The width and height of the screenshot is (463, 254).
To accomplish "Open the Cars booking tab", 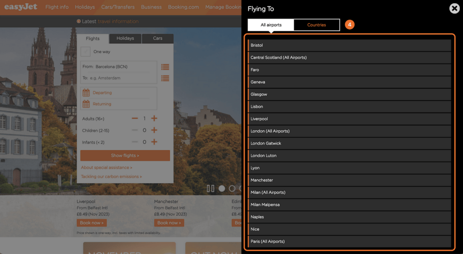I will (x=158, y=38).
